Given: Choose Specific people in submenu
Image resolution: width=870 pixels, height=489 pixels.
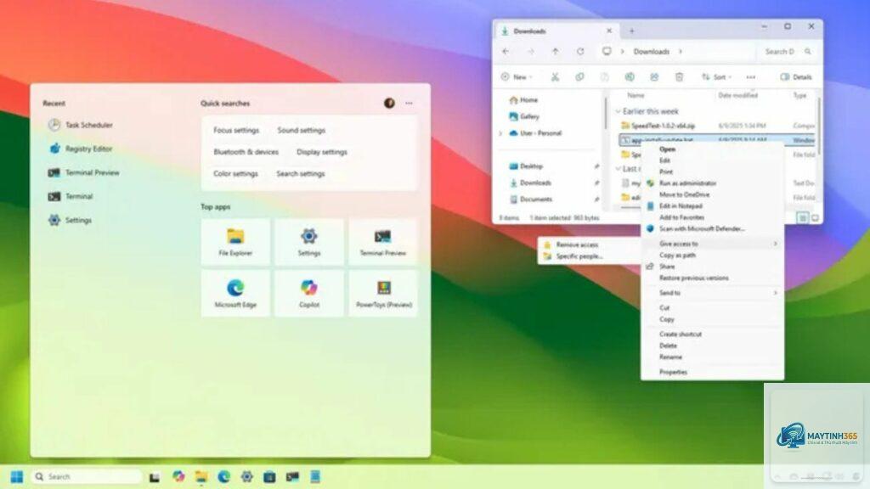Looking at the screenshot, I should pyautogui.click(x=579, y=256).
